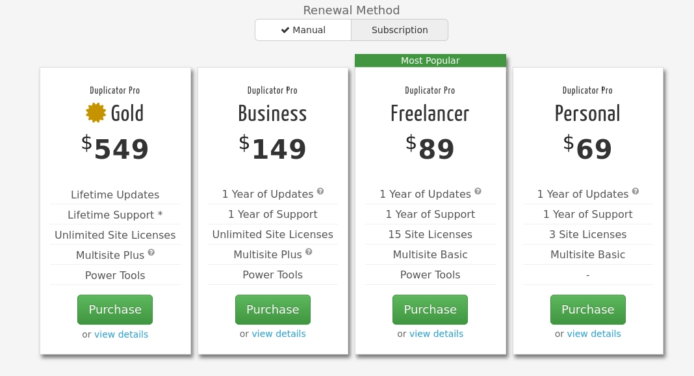Viewport: 694px width, 376px height.
Task: Purchase the Freelancer plan
Action: pos(430,310)
